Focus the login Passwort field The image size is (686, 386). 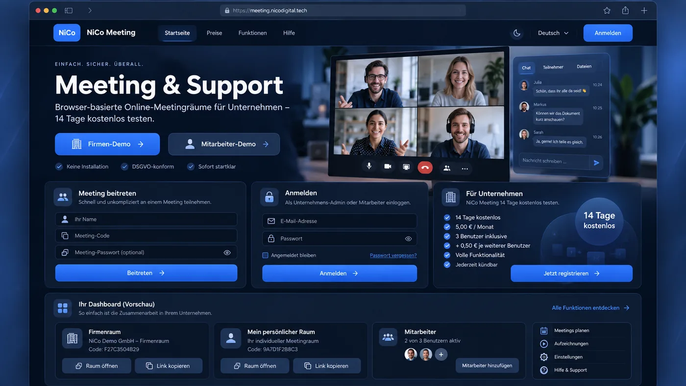(340, 239)
